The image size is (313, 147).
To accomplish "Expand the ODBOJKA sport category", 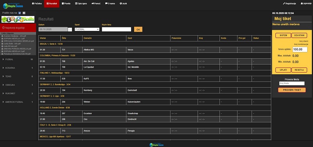I will [x=18, y=85].
